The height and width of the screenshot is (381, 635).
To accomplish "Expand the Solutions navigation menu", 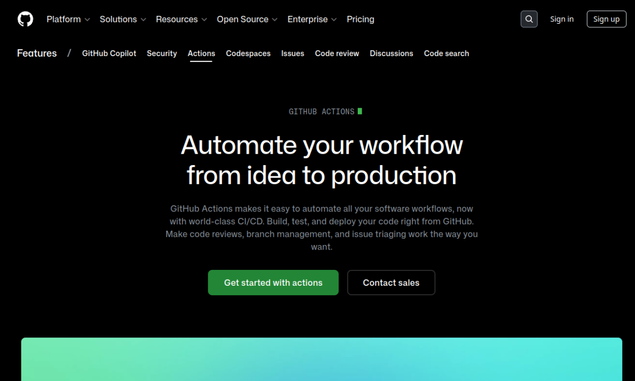I will click(123, 19).
